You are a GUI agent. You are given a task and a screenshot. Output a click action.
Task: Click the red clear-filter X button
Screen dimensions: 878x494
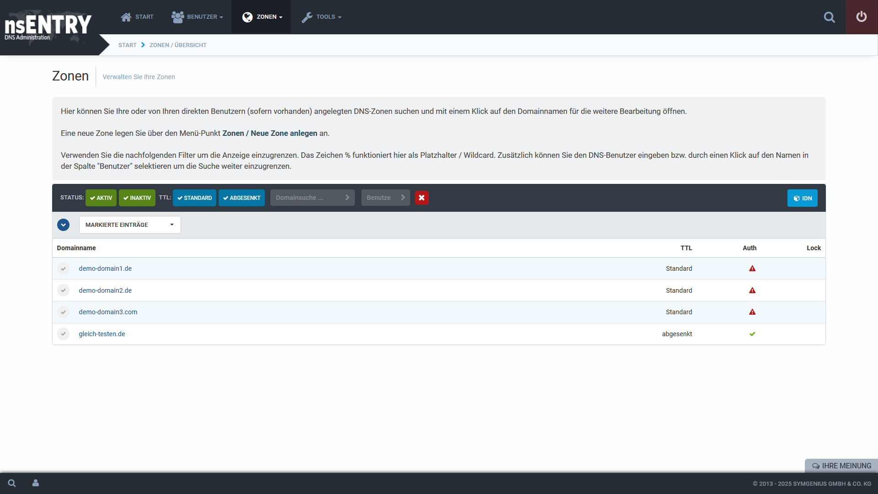(422, 198)
